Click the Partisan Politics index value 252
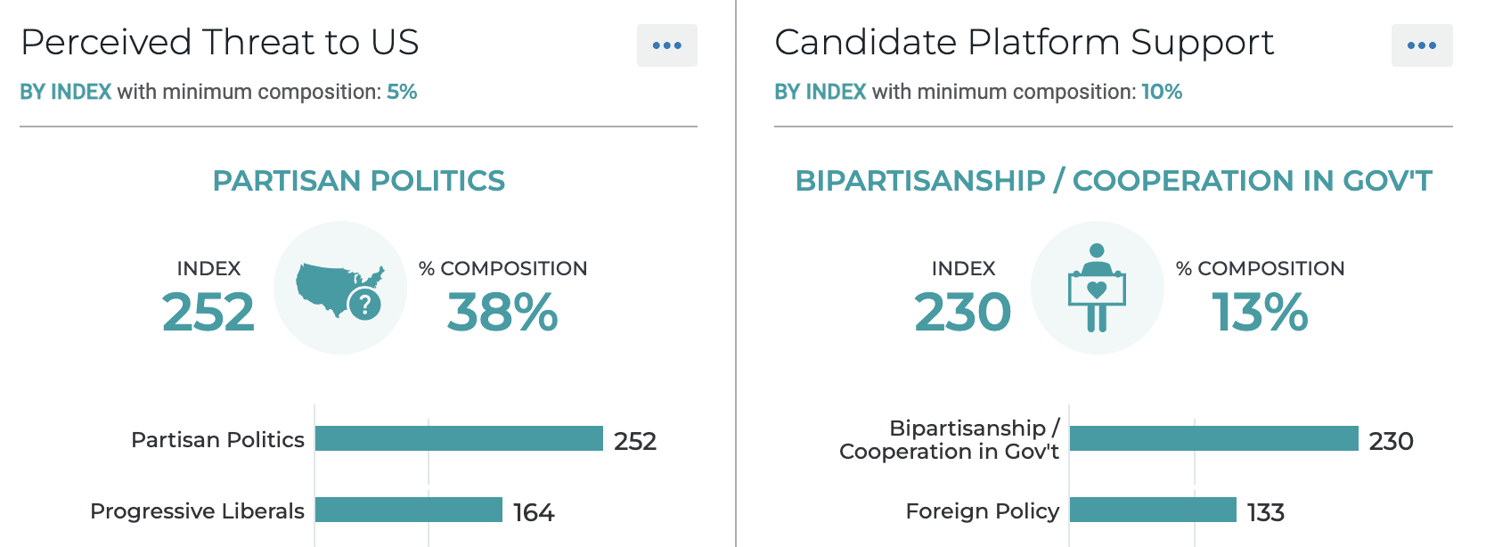This screenshot has height=547, width=1486. click(x=208, y=313)
